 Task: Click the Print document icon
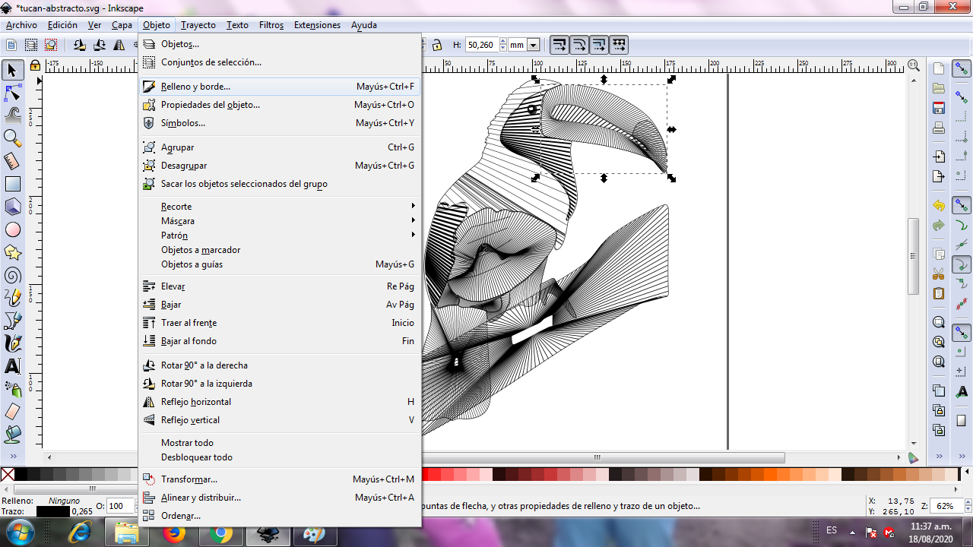[939, 128]
